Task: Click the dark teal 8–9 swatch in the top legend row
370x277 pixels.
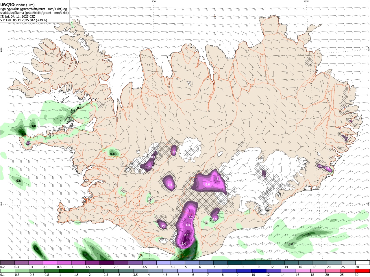Action: [x=235, y=263]
